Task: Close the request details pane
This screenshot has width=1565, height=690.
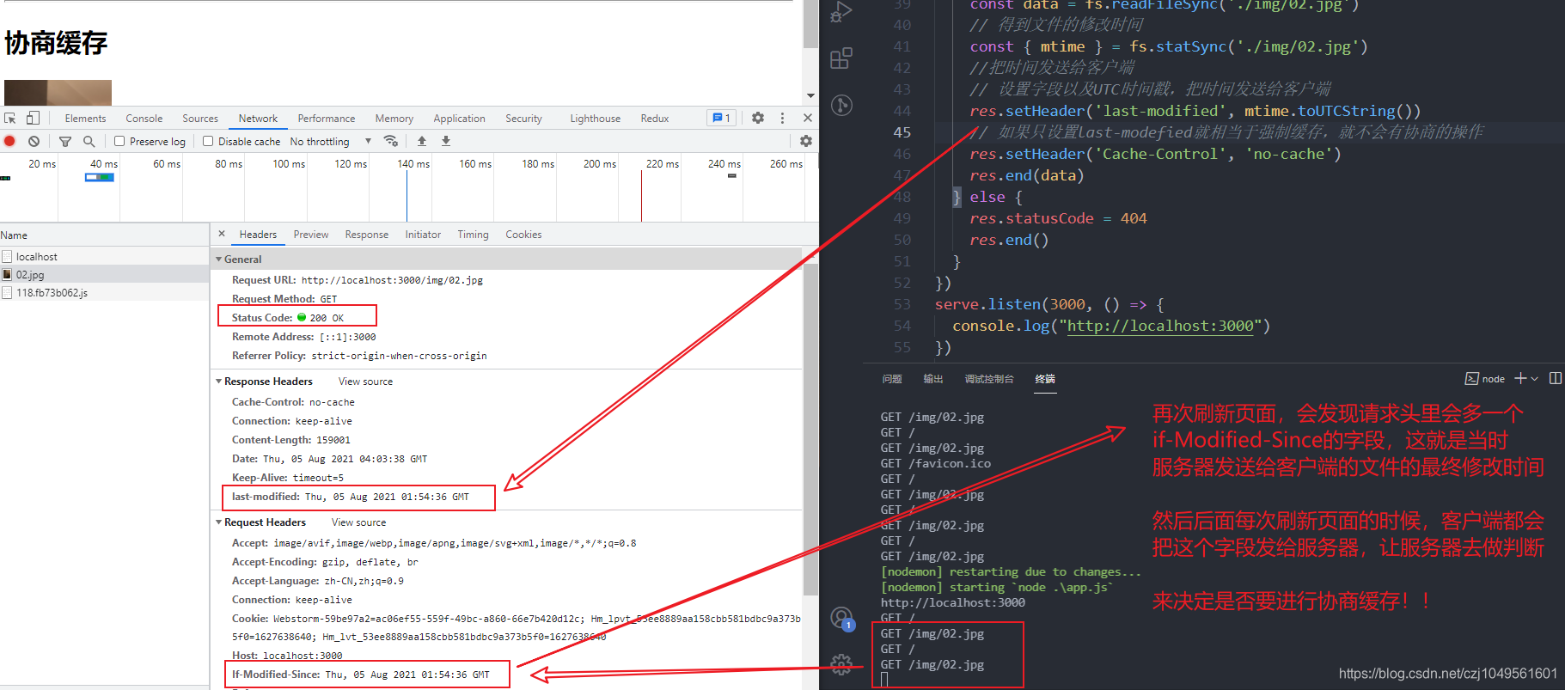Action: 222,234
